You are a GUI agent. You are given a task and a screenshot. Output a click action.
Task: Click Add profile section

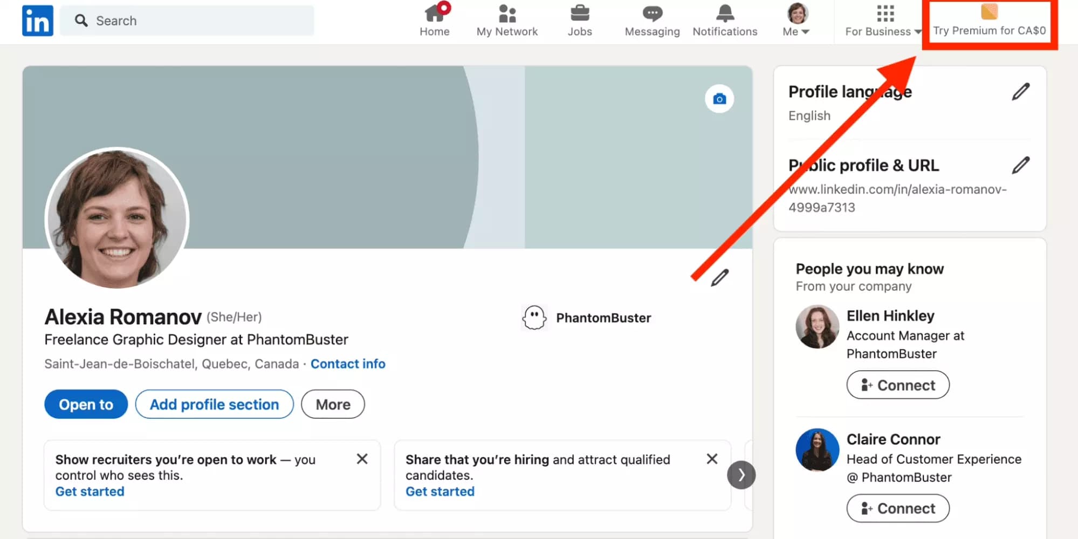[x=214, y=404]
